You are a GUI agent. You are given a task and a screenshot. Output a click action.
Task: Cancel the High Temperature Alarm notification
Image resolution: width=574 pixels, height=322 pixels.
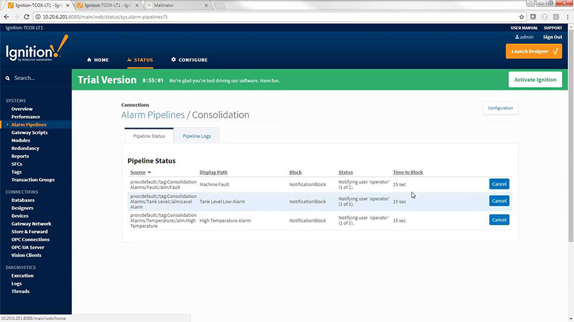point(499,220)
